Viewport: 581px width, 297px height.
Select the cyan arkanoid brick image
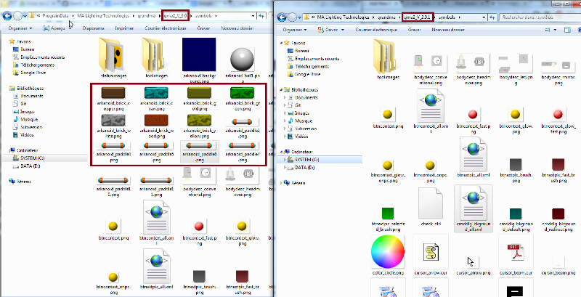coord(156,92)
